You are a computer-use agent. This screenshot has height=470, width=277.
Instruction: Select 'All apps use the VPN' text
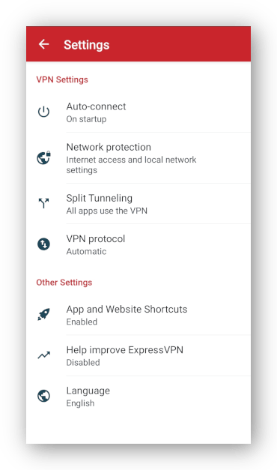(106, 211)
